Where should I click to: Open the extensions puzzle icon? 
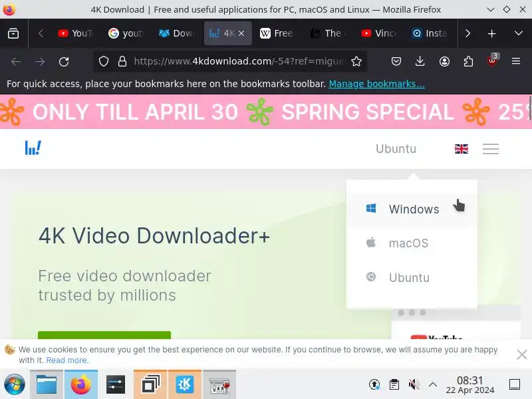(x=468, y=61)
